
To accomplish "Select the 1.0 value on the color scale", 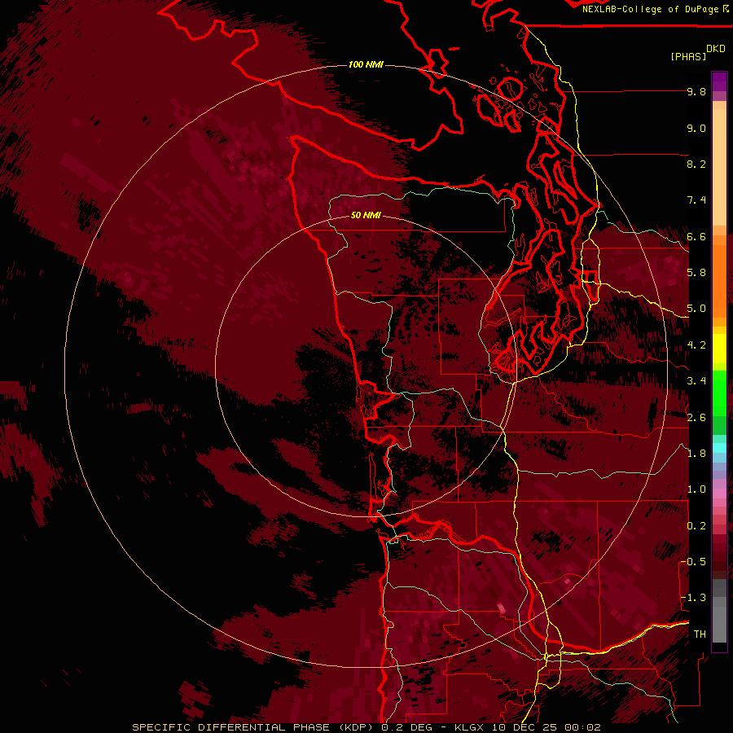I will [696, 489].
